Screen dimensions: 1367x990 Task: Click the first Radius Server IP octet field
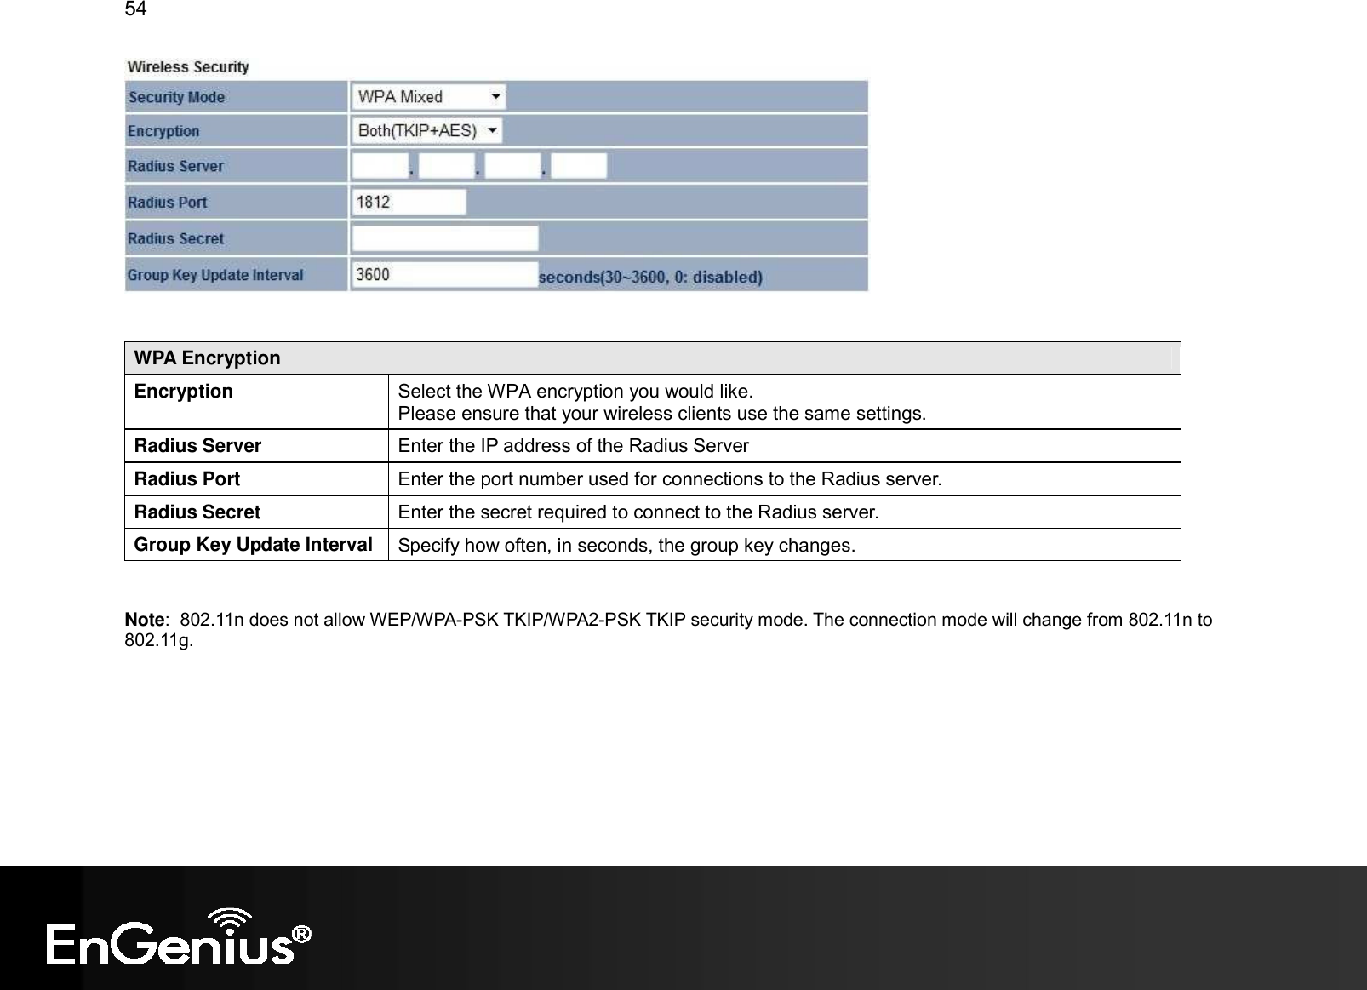click(380, 166)
